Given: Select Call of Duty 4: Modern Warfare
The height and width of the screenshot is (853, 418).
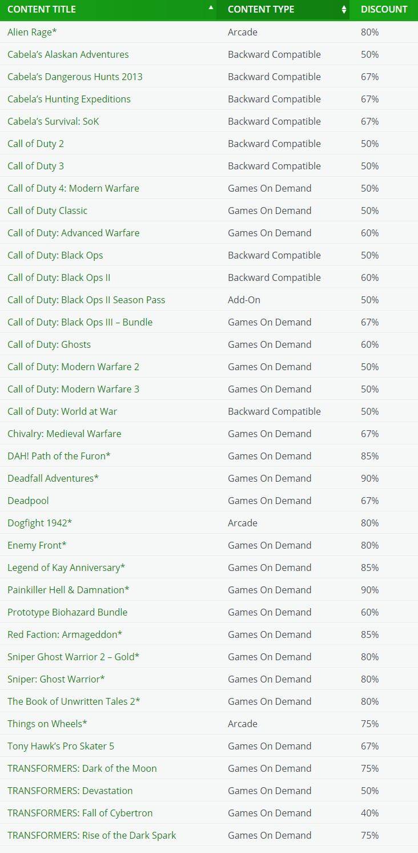Looking at the screenshot, I should click(x=73, y=188).
